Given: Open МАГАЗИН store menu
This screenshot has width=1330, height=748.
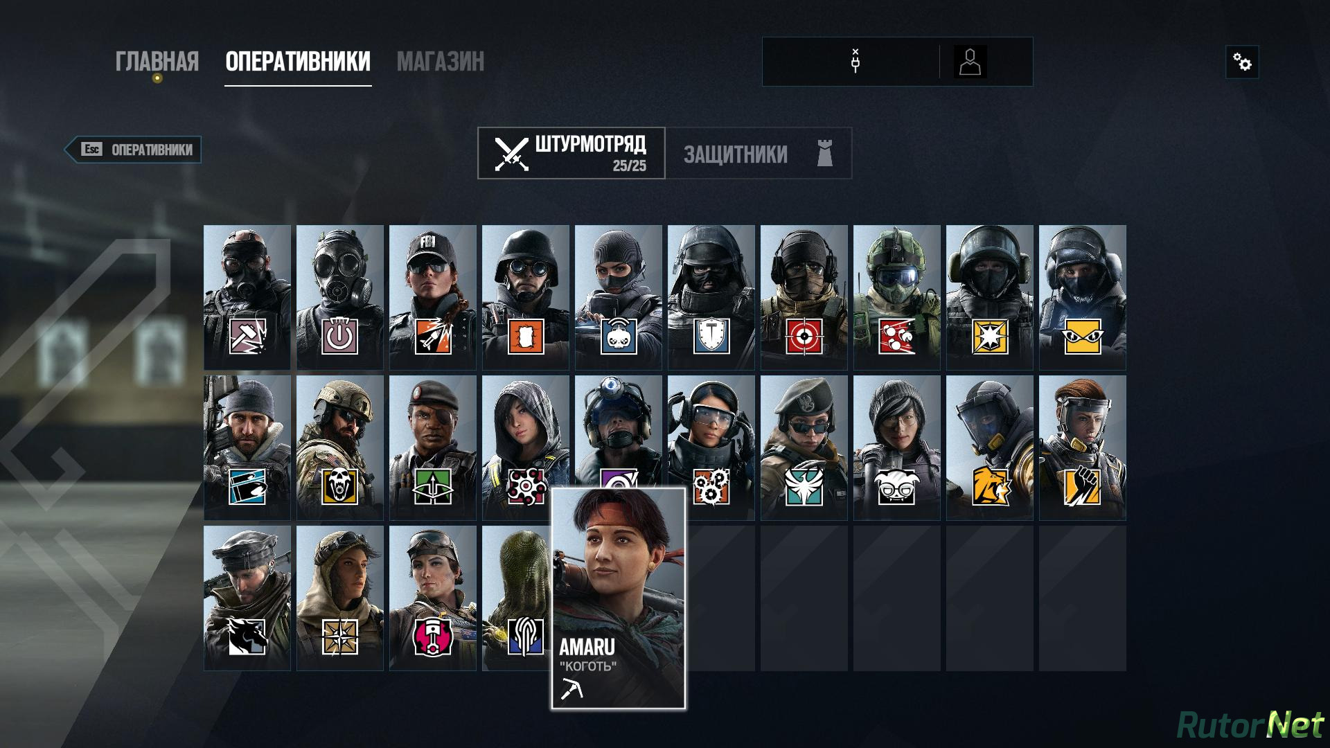Looking at the screenshot, I should coord(441,62).
